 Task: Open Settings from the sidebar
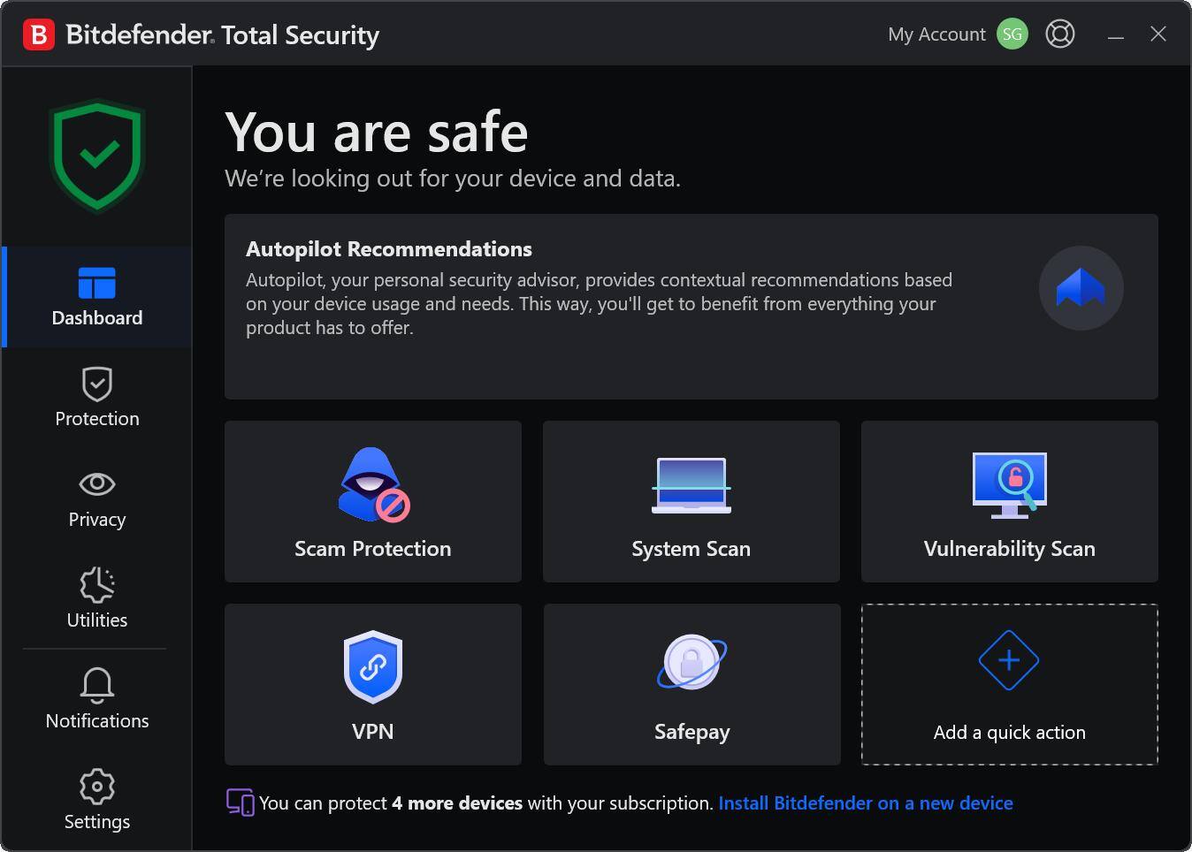tap(97, 801)
